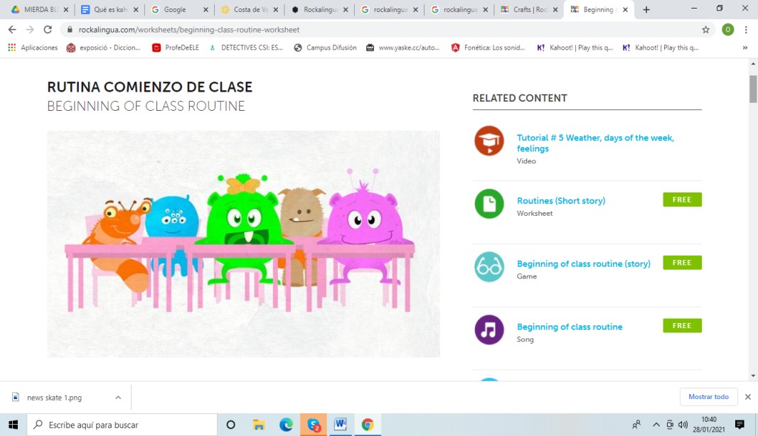Click the page vertical scrollbar thumb
The width and height of the screenshot is (758, 436).
753,89
